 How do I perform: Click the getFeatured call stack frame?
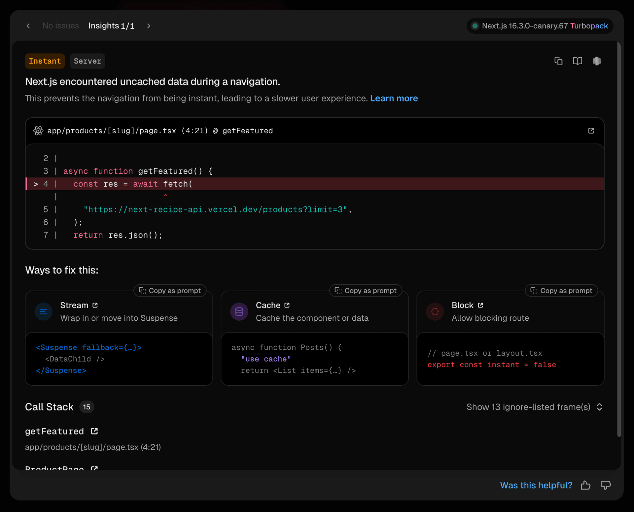(54, 431)
